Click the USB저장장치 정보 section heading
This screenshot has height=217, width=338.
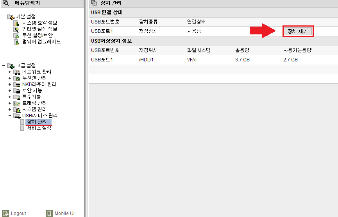pos(111,41)
